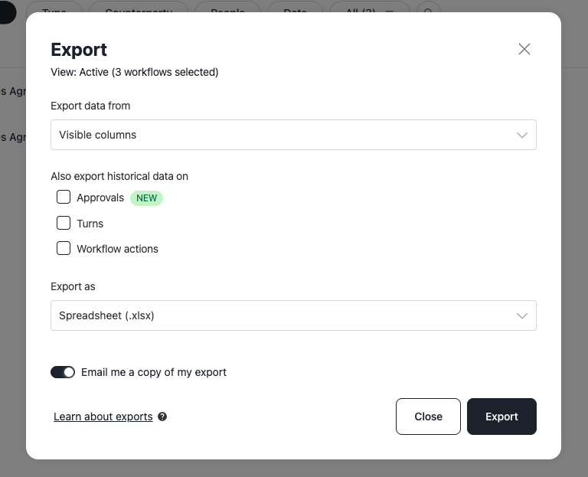Click the Email me a copy of my export label

(154, 372)
